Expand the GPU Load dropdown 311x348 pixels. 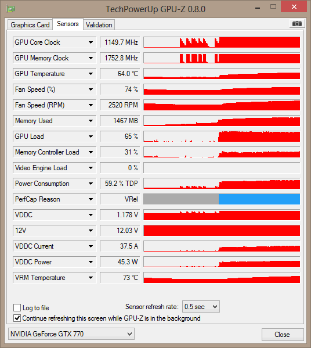91,137
